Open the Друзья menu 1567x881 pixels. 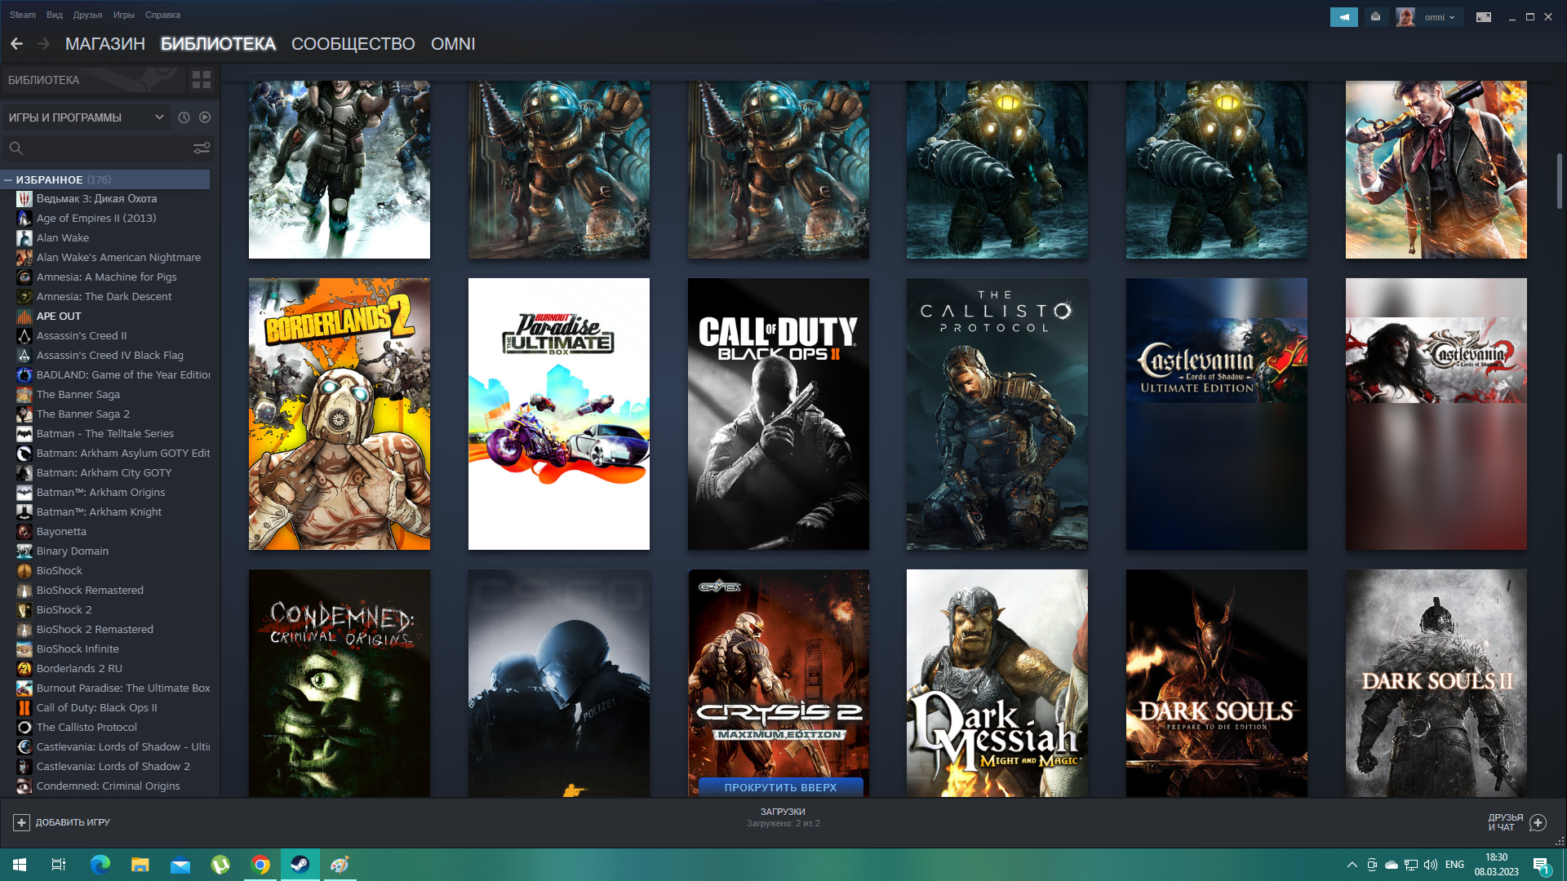87,15
